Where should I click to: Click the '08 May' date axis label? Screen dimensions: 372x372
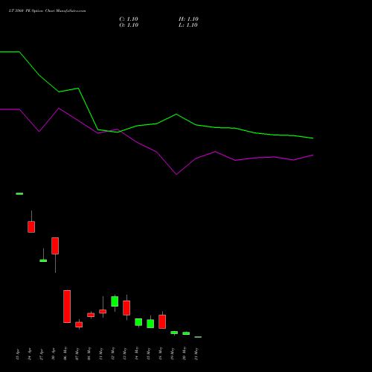89,353
